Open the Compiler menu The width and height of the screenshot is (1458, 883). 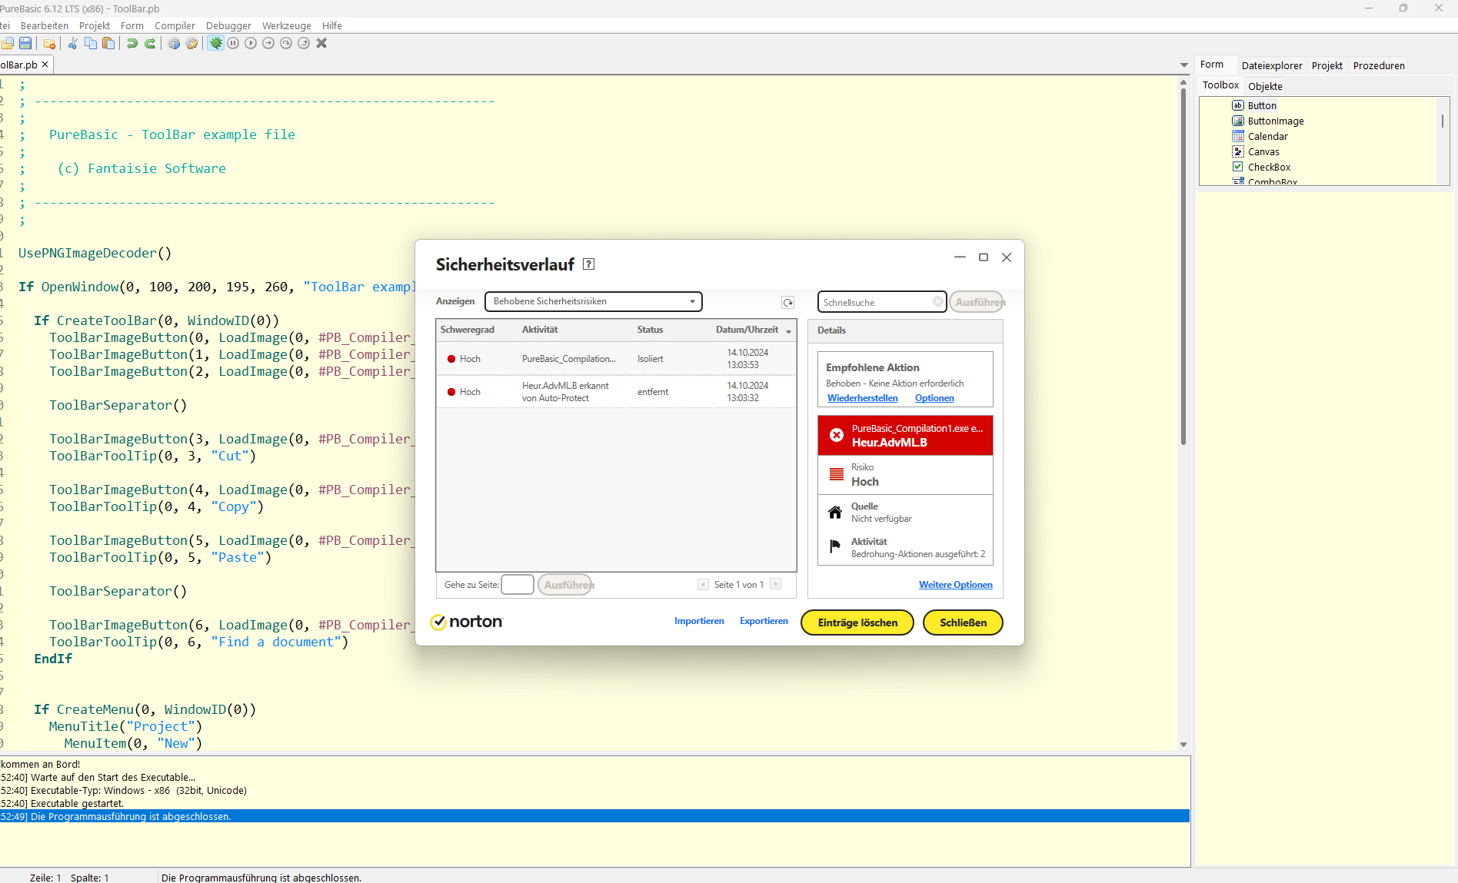tap(175, 25)
